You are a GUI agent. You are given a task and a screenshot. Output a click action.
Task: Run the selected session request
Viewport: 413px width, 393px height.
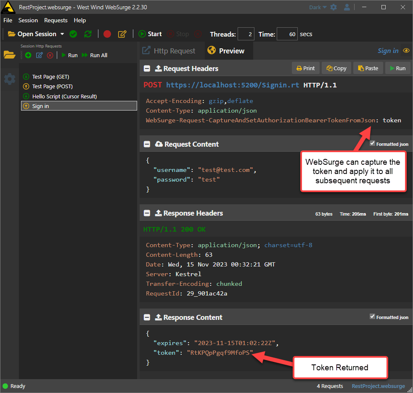69,55
